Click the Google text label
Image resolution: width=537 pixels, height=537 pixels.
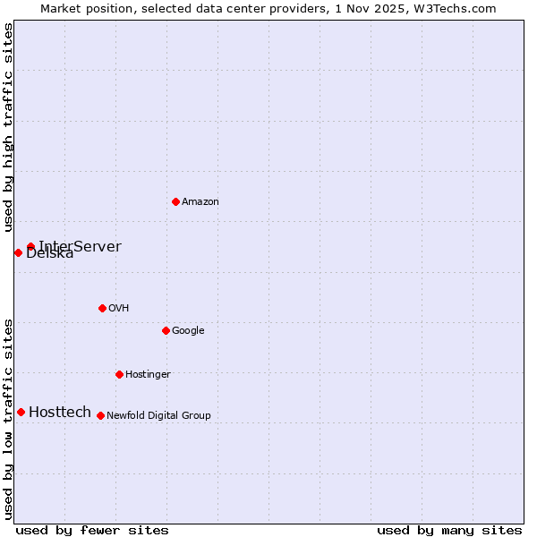click(188, 331)
